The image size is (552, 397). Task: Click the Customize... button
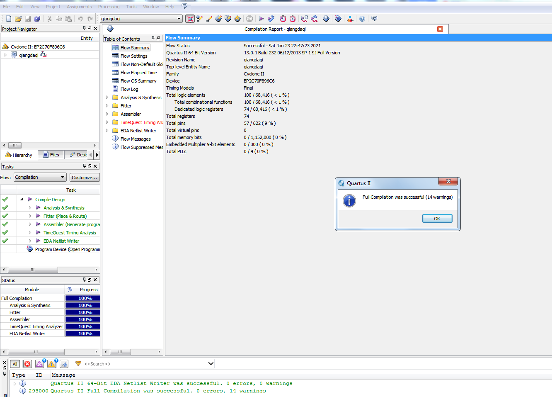(x=85, y=178)
